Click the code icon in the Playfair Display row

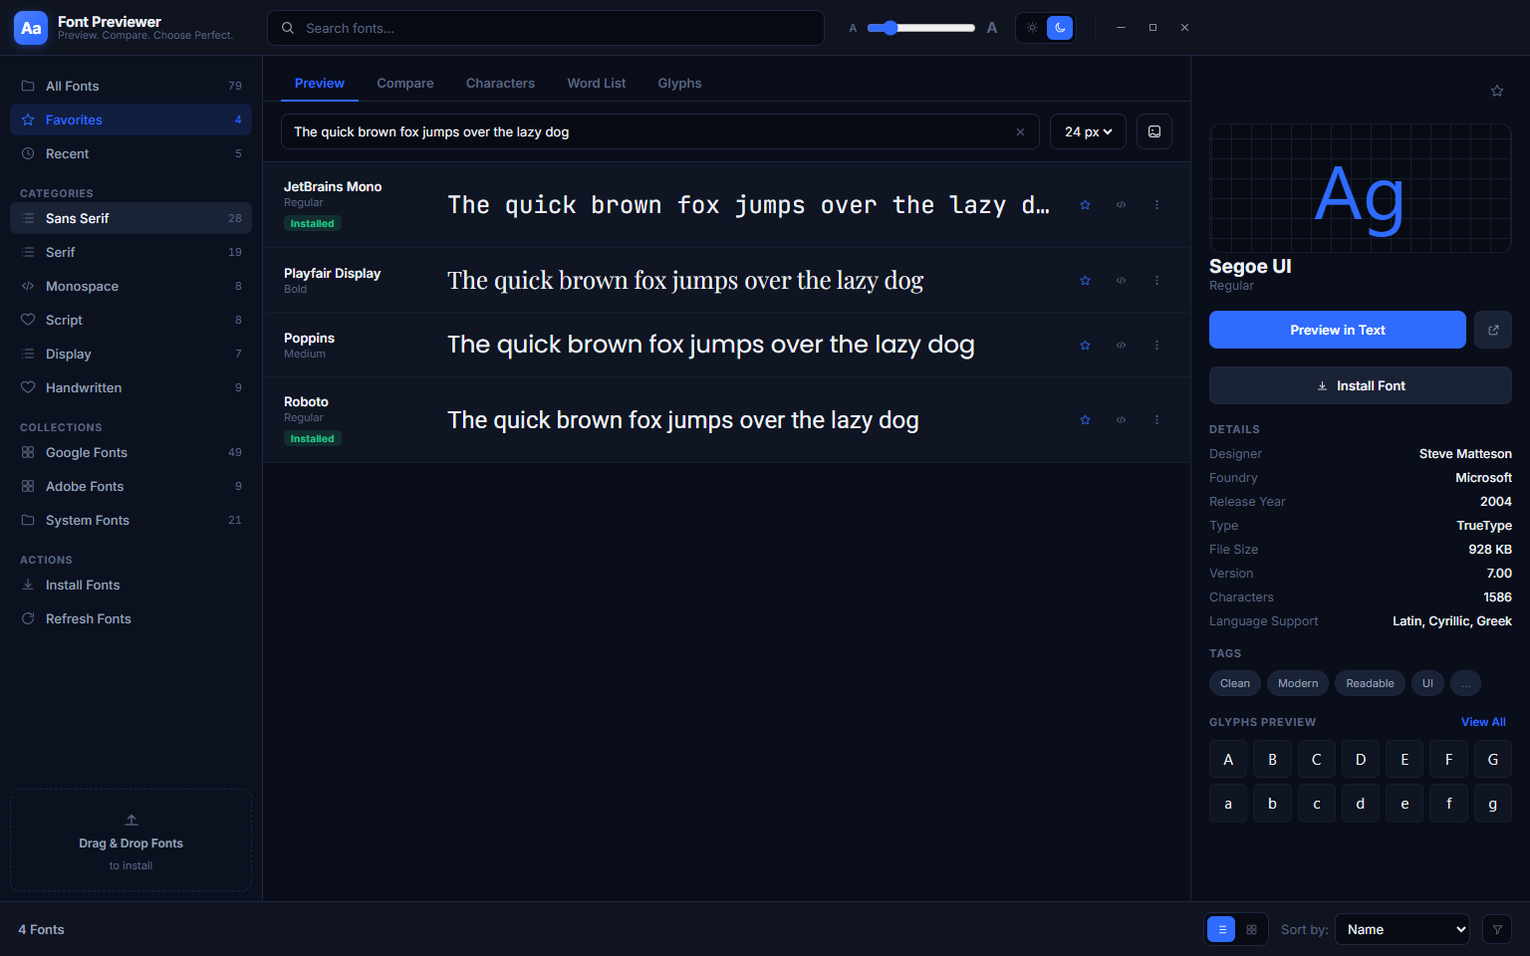click(x=1121, y=281)
